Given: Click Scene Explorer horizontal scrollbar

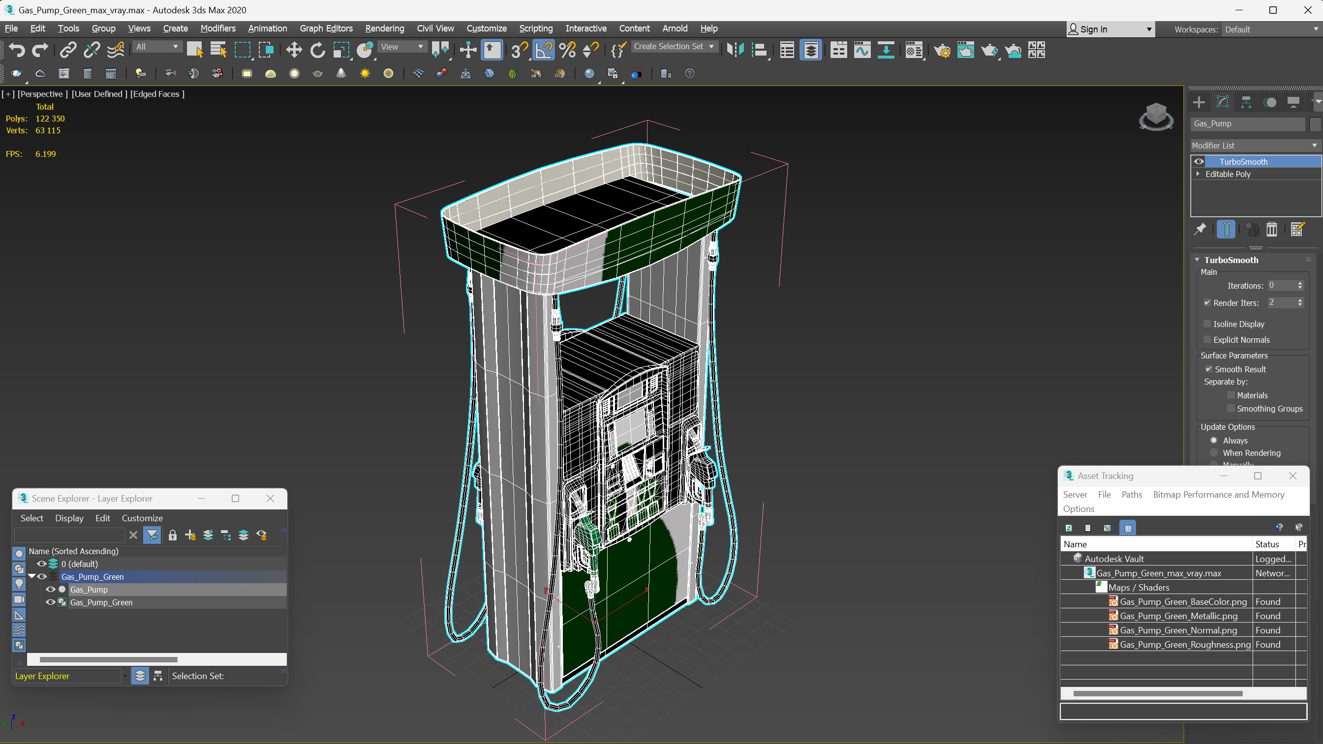Looking at the screenshot, I should [108, 659].
